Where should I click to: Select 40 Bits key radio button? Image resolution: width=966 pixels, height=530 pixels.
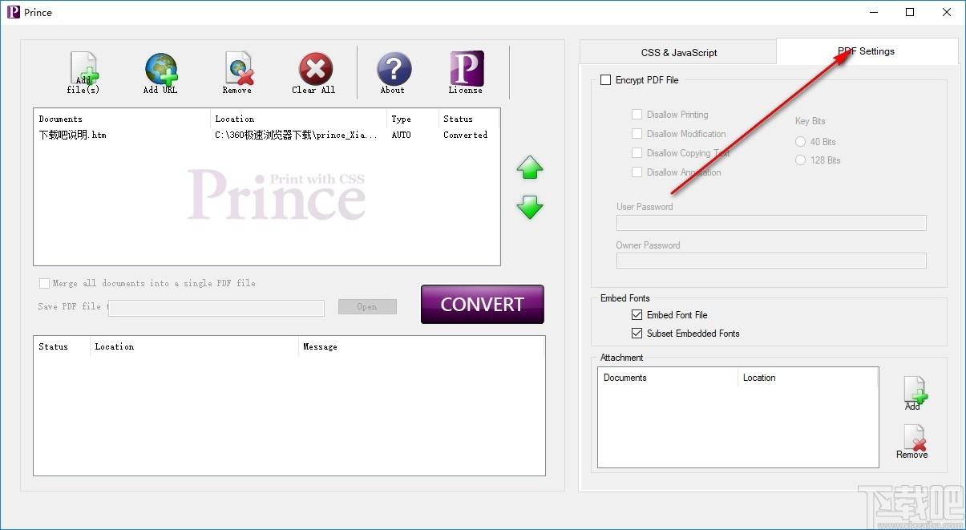coord(800,142)
